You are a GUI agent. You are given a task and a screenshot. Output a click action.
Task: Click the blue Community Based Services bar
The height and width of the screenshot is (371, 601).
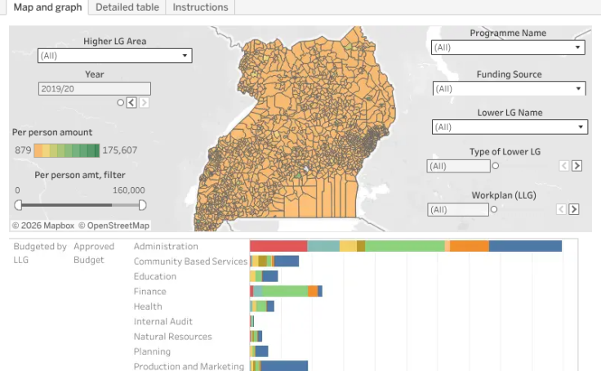[287, 261]
